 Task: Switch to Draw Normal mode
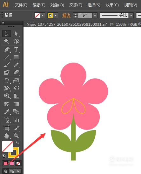pos(5,171)
